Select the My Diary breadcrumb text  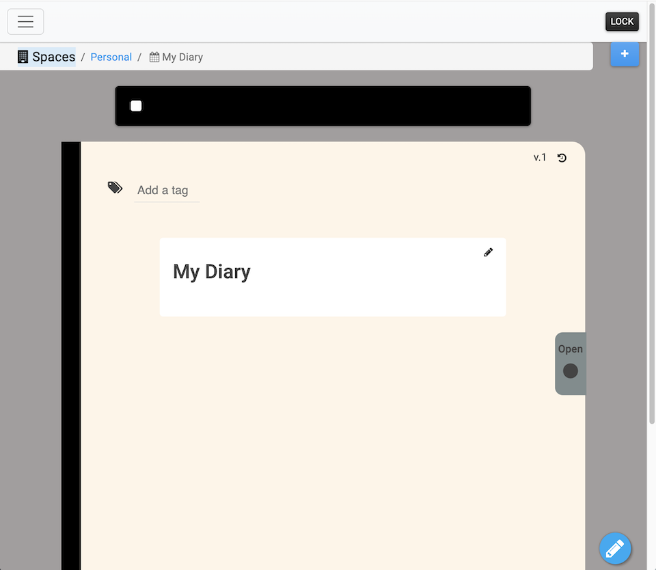tap(182, 57)
